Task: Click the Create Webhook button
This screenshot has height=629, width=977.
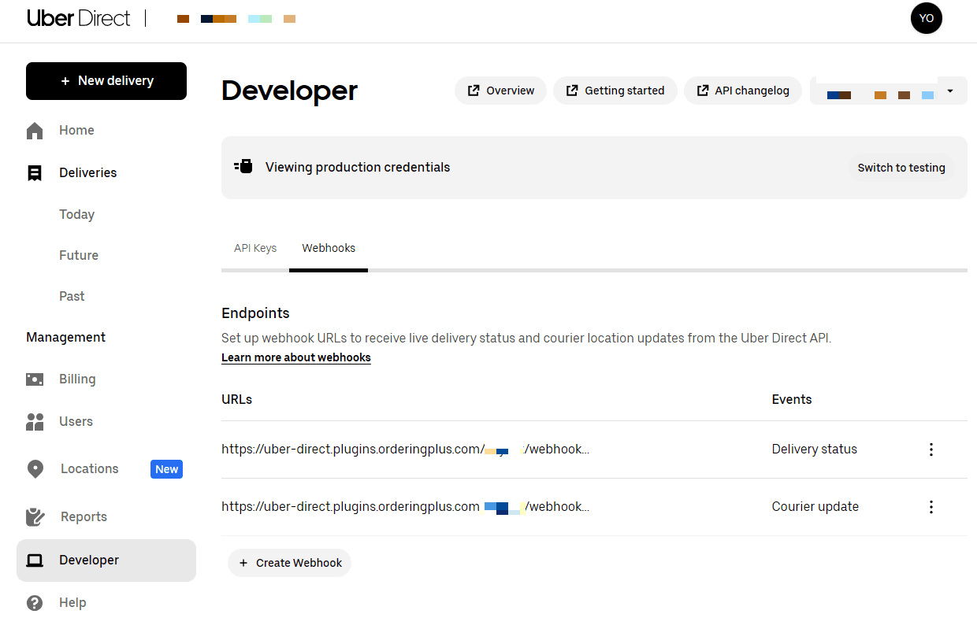Action: click(290, 563)
